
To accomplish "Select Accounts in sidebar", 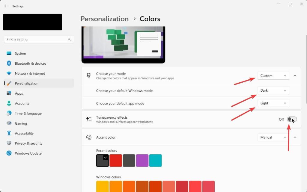I will (39, 103).
